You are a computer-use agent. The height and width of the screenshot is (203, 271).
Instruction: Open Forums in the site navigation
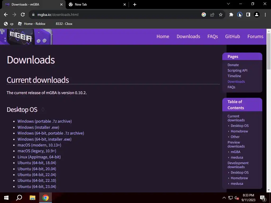pyautogui.click(x=255, y=36)
